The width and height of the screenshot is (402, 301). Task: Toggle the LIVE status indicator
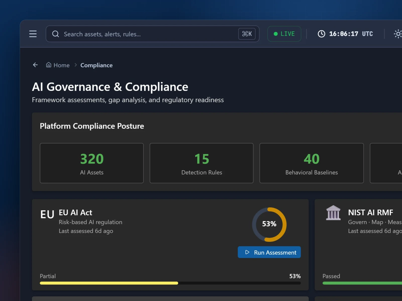[x=284, y=34]
